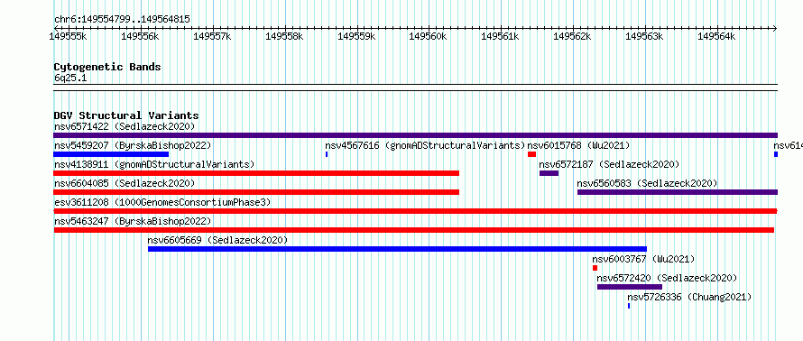Open variant label esv3611208 (1000GenomesConsortiumPhase3)
The height and width of the screenshot is (341, 803).
click(x=162, y=202)
